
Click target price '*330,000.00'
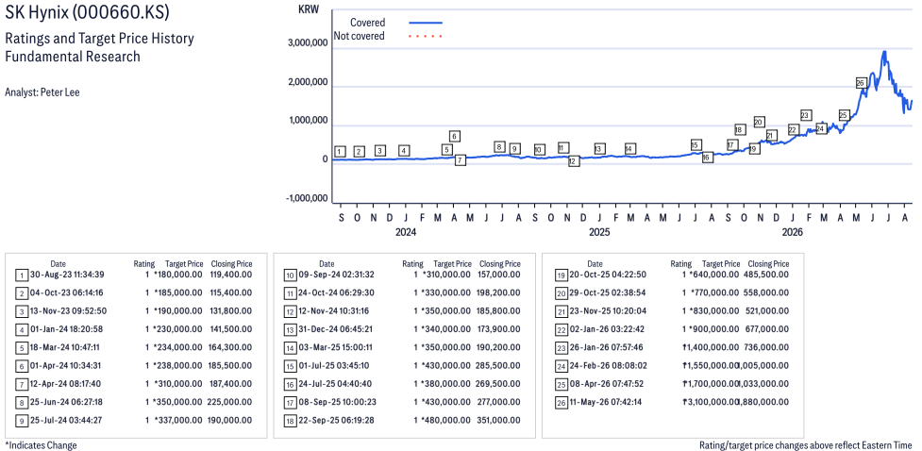point(446,292)
